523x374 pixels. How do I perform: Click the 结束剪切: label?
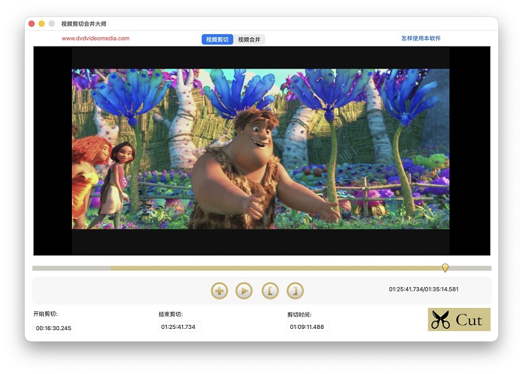pos(171,314)
